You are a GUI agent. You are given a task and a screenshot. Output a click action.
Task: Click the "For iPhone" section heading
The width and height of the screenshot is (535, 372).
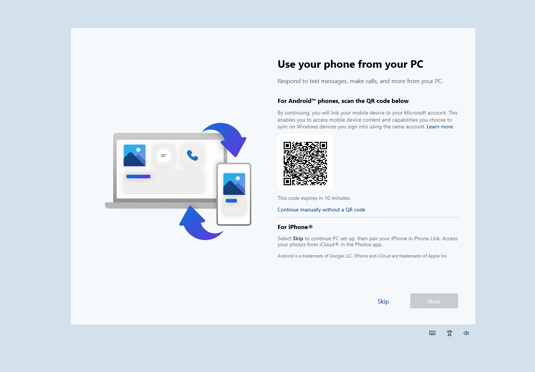pos(295,227)
